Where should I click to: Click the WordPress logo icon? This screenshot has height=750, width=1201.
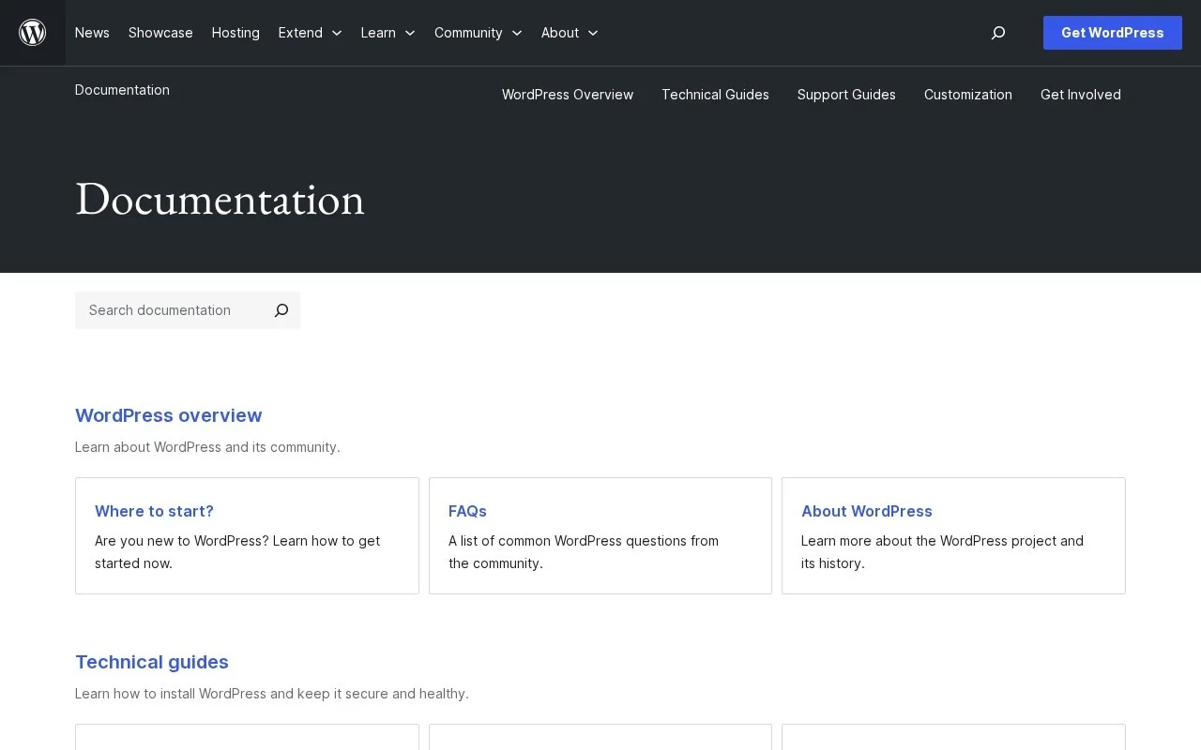coord(33,33)
